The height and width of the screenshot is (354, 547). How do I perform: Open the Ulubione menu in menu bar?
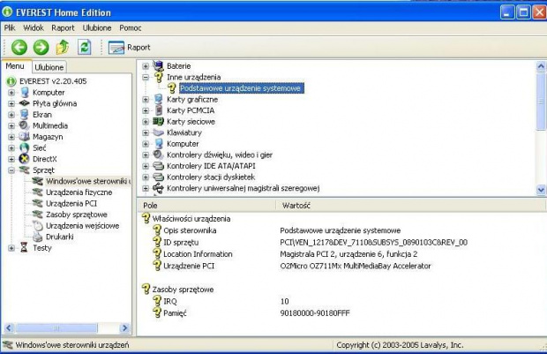coord(97,27)
